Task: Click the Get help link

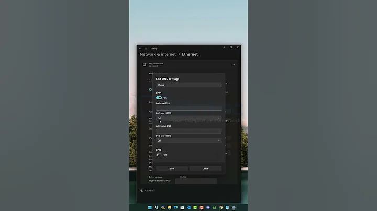Action: [149, 191]
